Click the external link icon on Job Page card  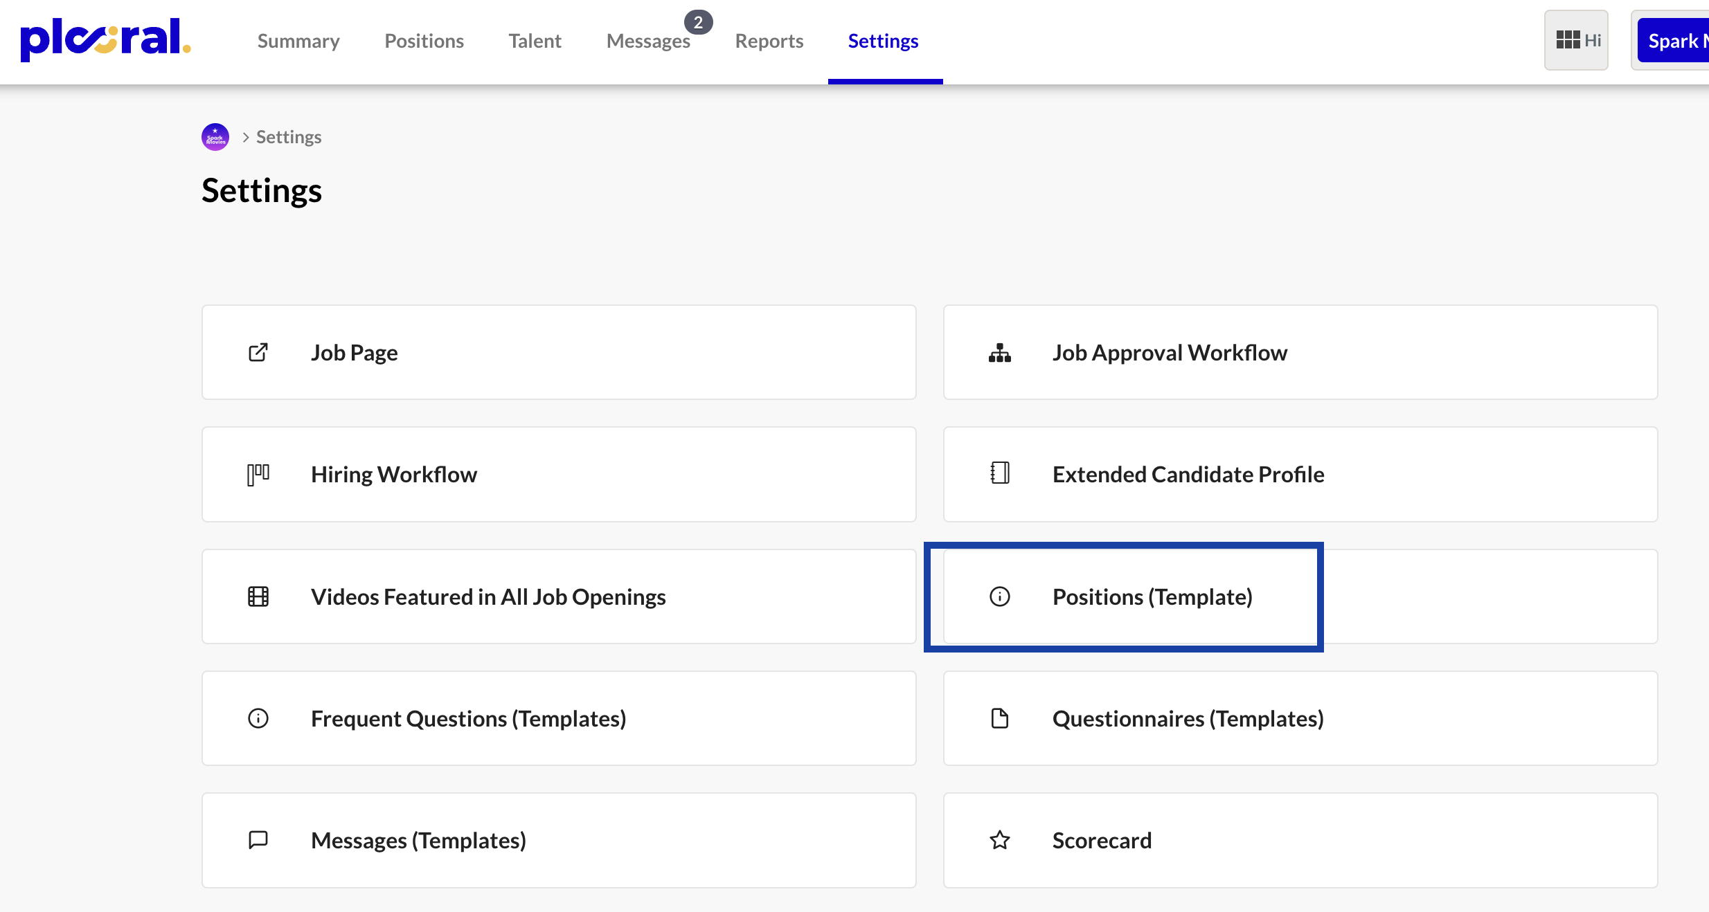tap(258, 352)
